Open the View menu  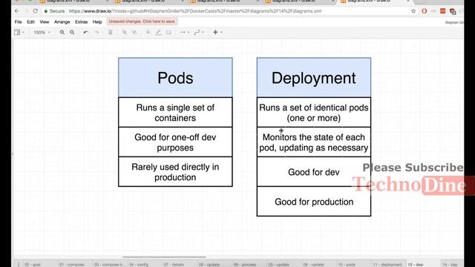click(x=45, y=22)
